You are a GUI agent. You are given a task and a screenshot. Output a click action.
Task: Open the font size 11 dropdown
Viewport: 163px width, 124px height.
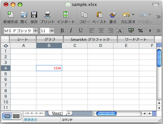(52, 31)
